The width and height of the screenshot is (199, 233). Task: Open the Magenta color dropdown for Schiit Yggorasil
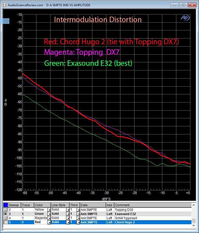pos(49,218)
